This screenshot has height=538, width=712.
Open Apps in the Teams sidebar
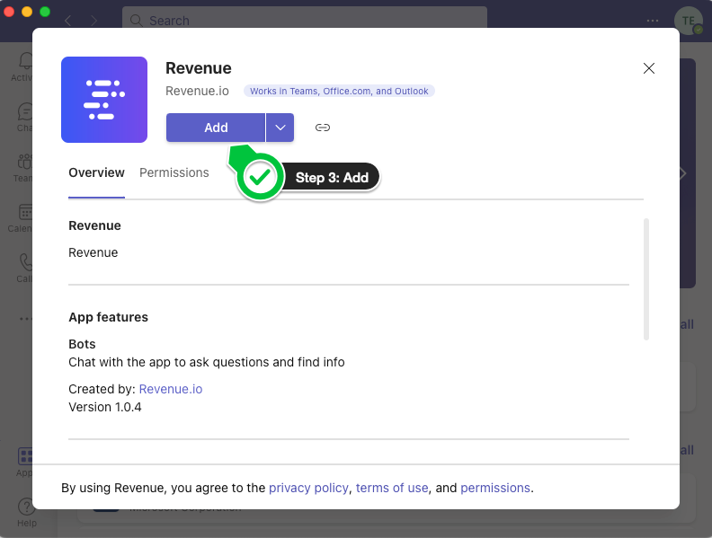(x=24, y=462)
